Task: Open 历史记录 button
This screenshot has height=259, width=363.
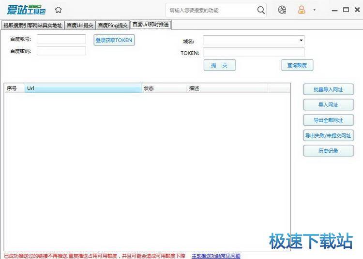Action: pos(328,151)
